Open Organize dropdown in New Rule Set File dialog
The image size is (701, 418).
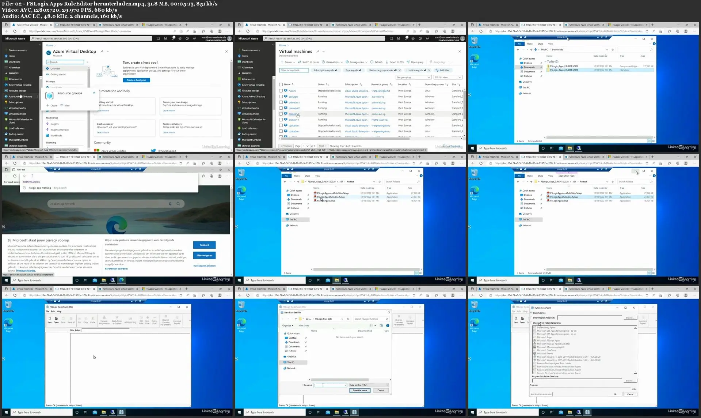pos(287,325)
